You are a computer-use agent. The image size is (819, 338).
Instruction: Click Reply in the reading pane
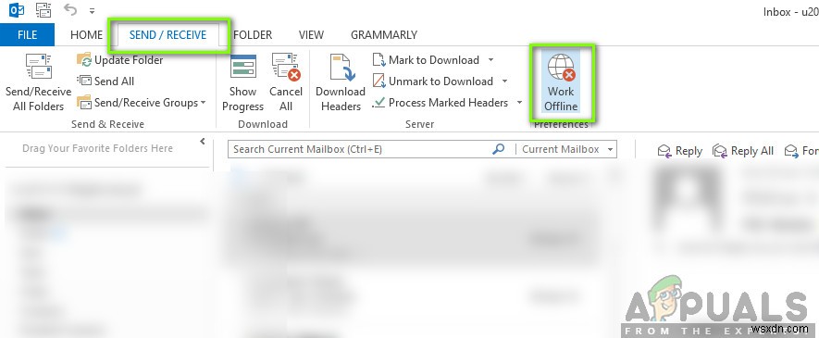(679, 151)
